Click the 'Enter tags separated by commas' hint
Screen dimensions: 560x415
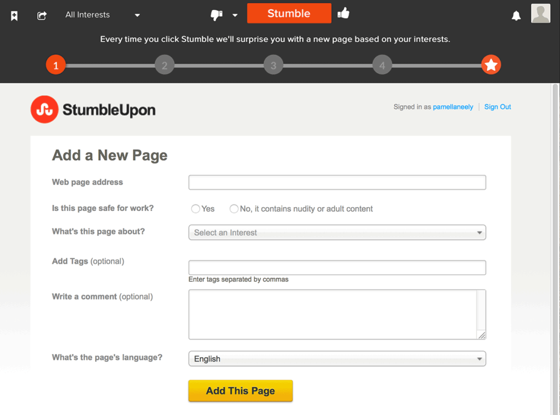(238, 279)
